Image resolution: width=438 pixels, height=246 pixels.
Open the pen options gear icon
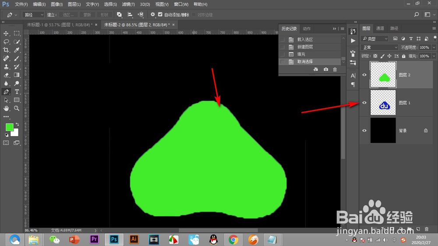(152, 14)
